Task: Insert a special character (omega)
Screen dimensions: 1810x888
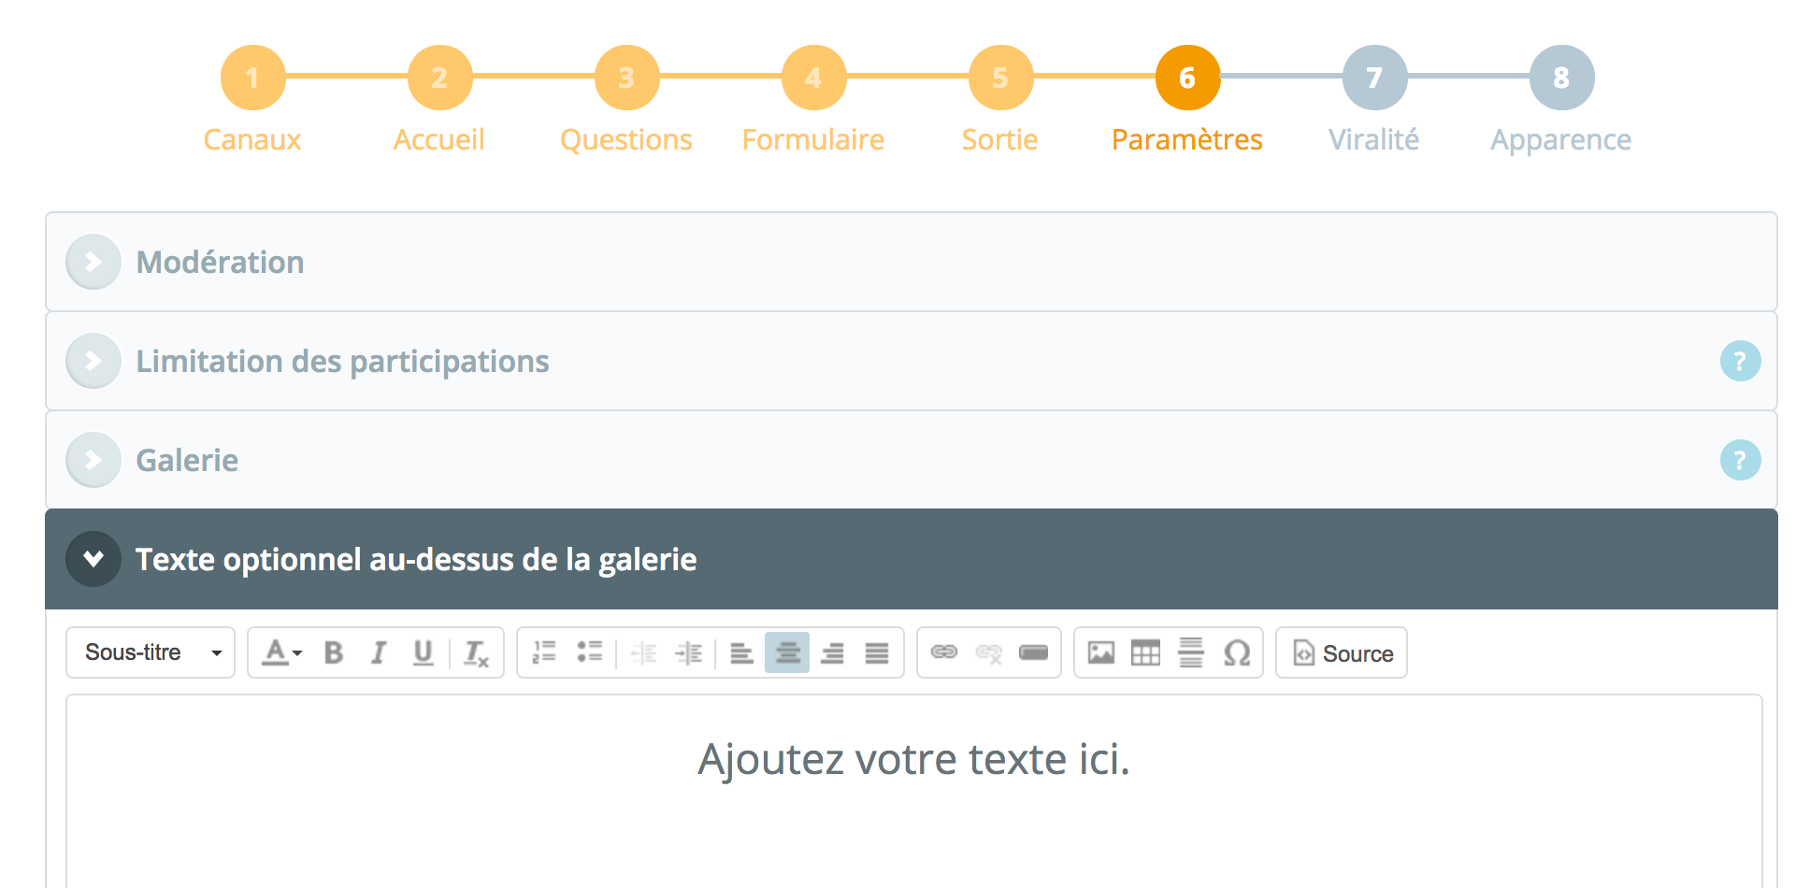Action: [x=1236, y=652]
